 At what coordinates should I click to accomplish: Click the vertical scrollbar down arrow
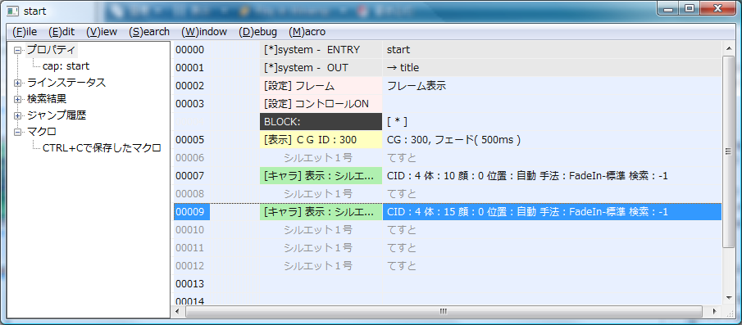[728, 298]
